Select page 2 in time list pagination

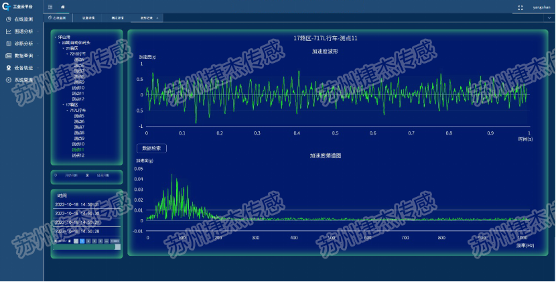[88, 241]
